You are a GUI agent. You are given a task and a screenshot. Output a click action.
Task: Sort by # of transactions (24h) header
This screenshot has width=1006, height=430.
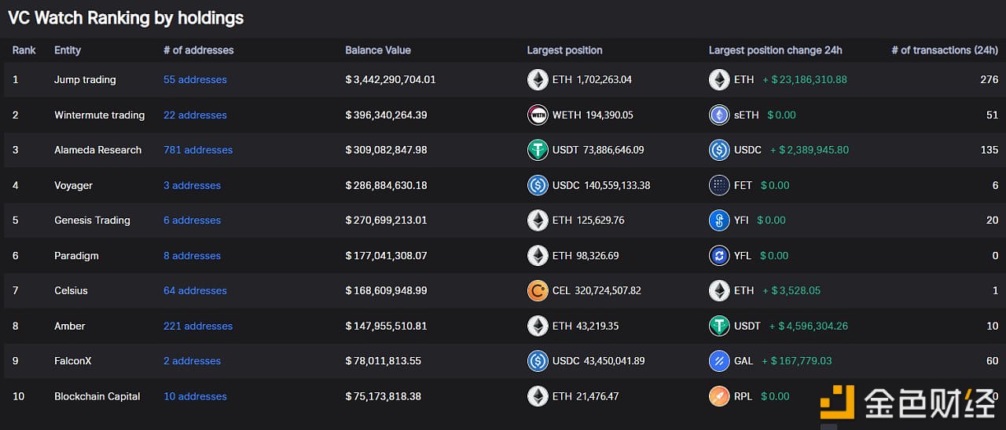[945, 50]
